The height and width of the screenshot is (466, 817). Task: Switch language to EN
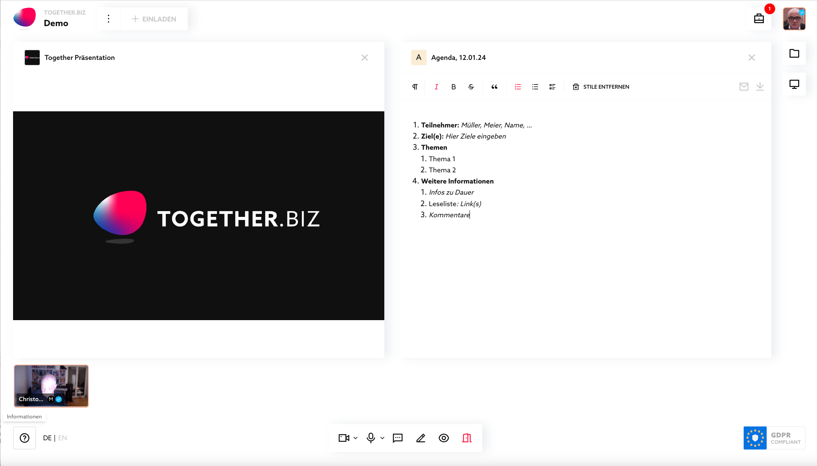[63, 438]
